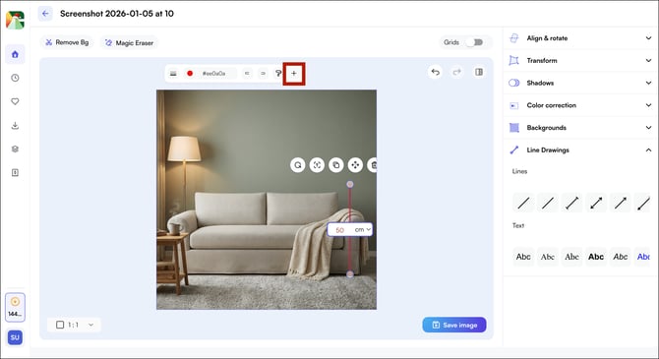Duplicate the line using the copy icon
Image resolution: width=659 pixels, height=359 pixels.
click(336, 165)
